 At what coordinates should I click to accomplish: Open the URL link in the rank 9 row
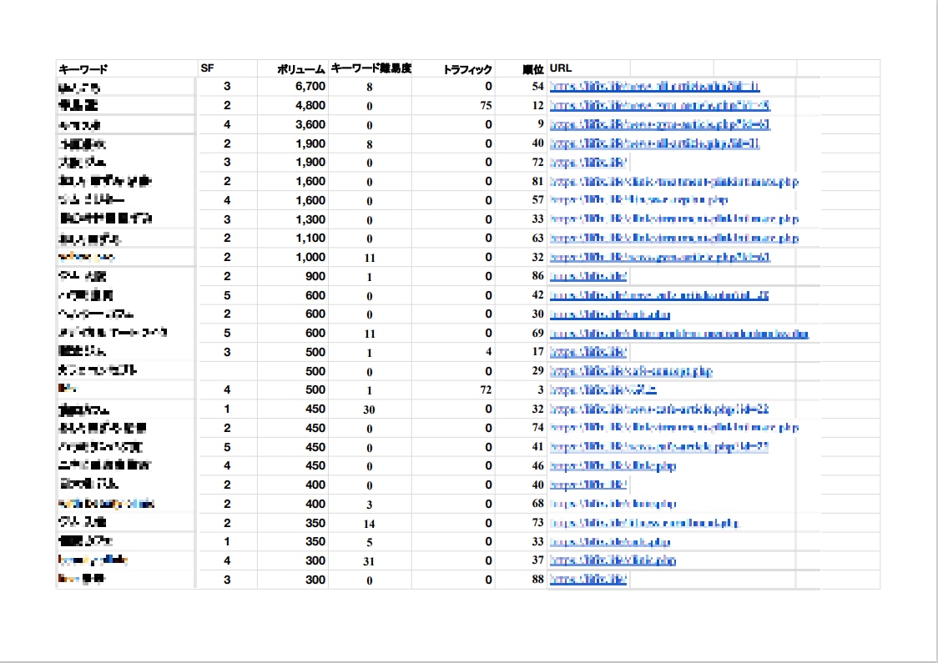(660, 124)
